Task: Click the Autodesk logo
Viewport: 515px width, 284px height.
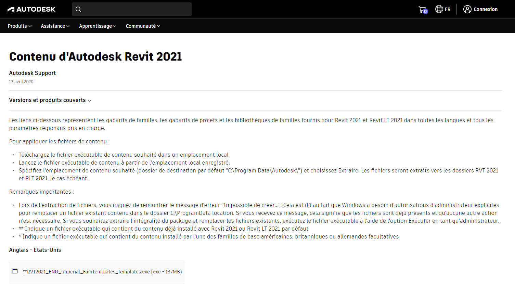Action: click(31, 9)
